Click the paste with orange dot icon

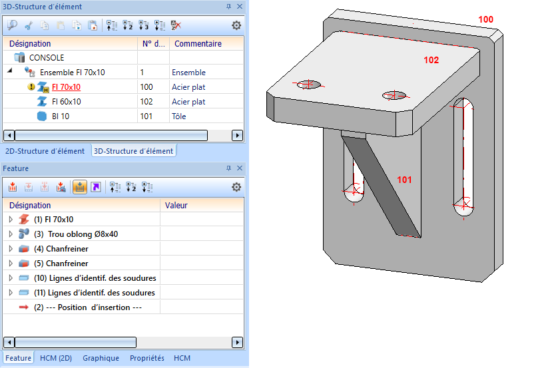[93, 25]
